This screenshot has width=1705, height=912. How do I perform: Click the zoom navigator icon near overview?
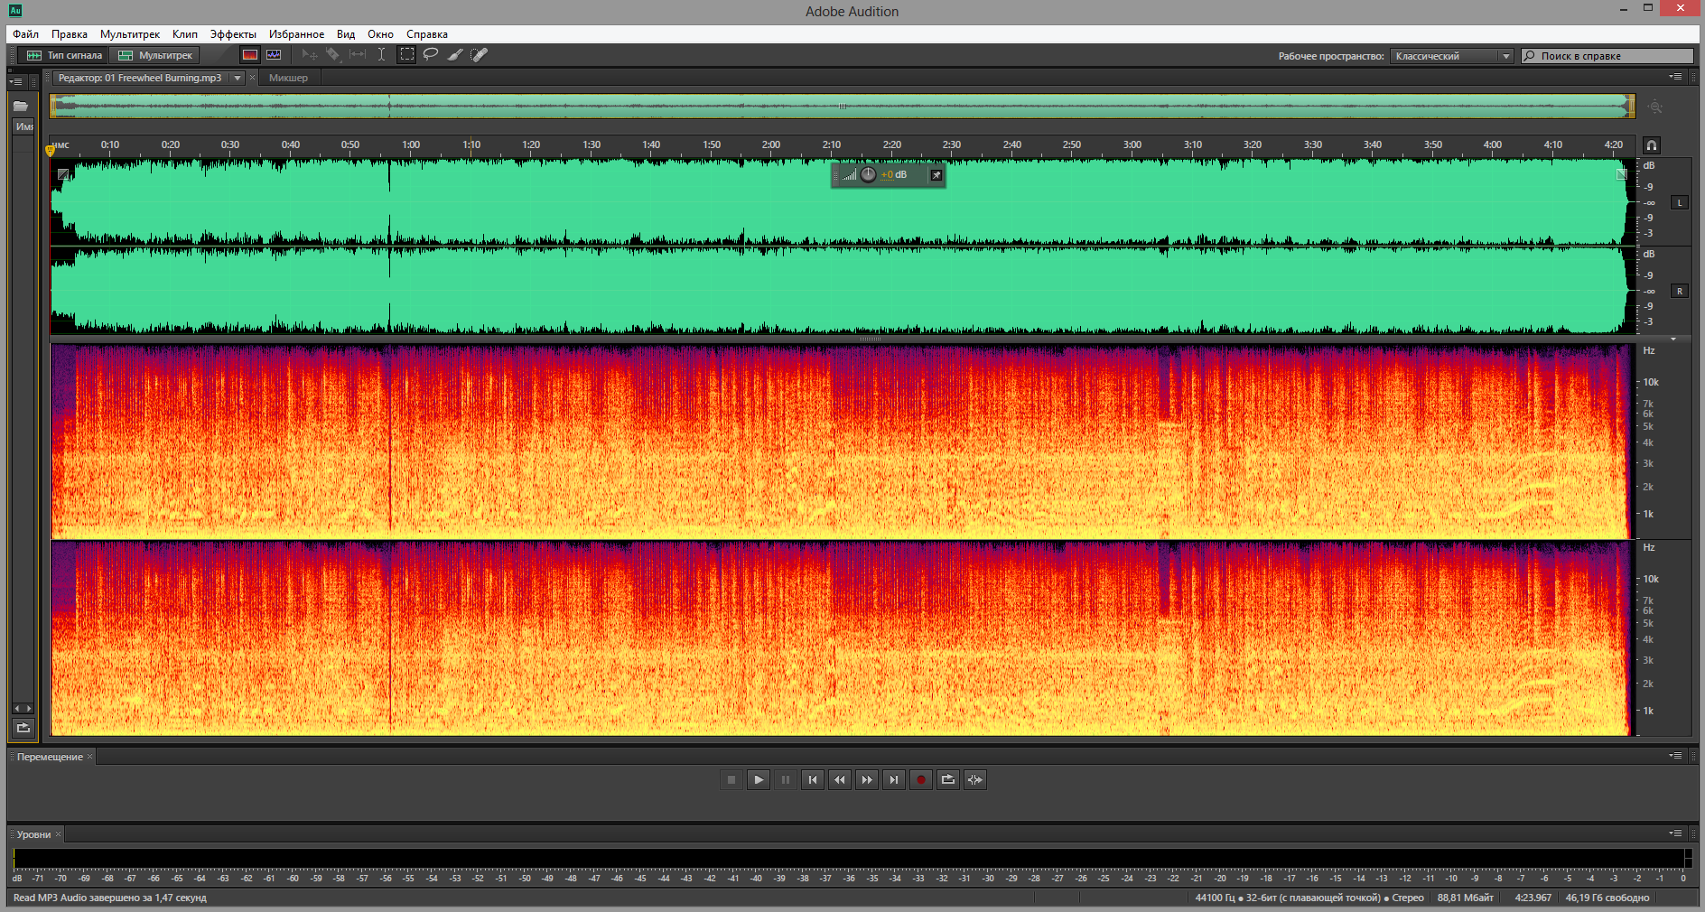[1654, 107]
